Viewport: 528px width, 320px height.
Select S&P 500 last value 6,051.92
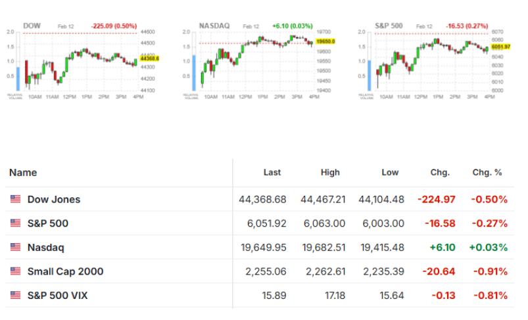pyautogui.click(x=267, y=223)
